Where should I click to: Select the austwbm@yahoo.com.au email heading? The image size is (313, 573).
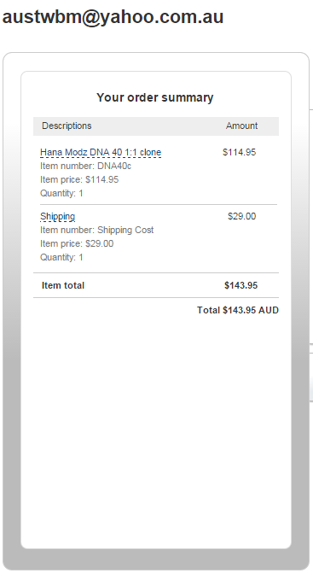(x=113, y=17)
